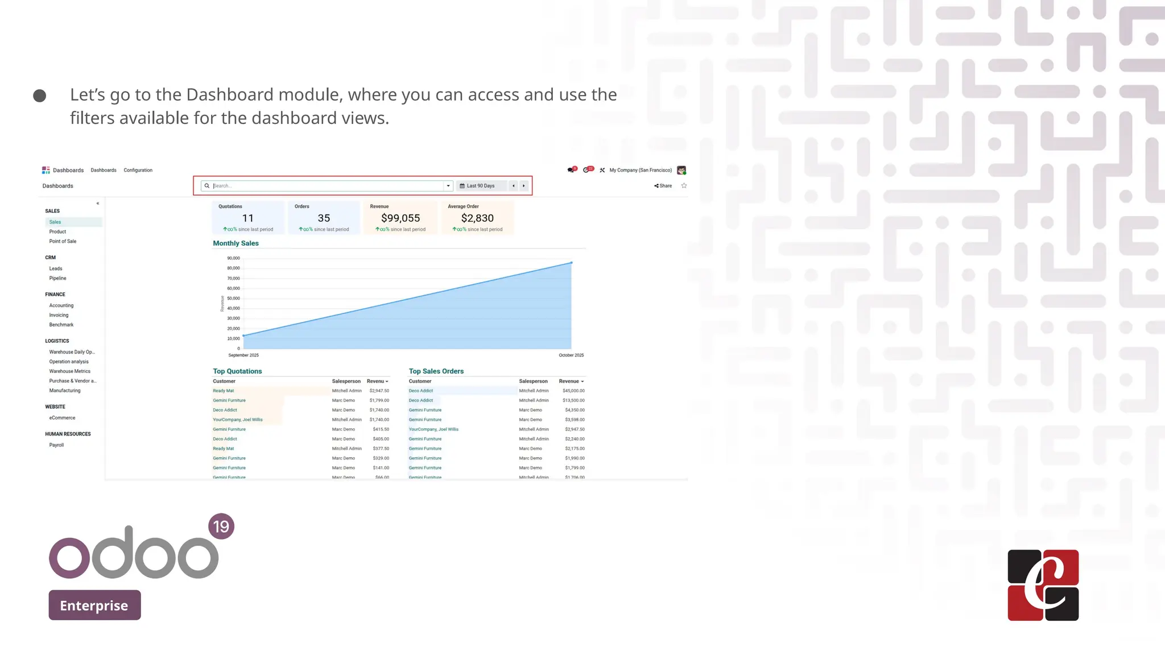This screenshot has height=655, width=1165.
Task: Click the Orders scorecard showing 35
Action: point(324,217)
